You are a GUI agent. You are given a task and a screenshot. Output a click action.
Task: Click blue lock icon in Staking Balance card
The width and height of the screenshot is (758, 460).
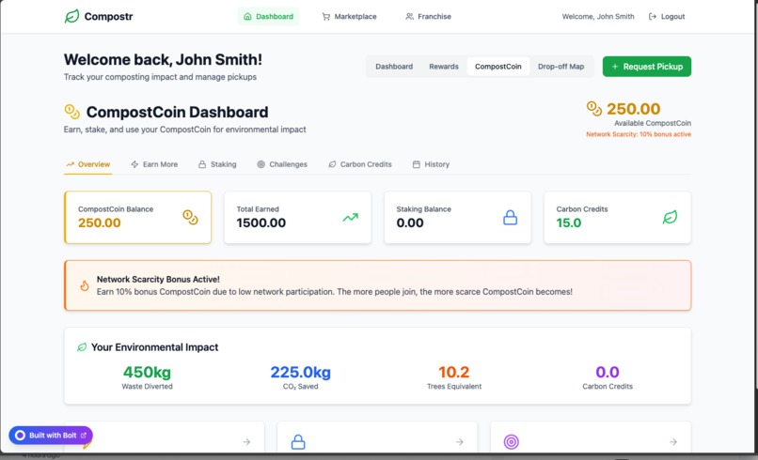[x=510, y=217]
